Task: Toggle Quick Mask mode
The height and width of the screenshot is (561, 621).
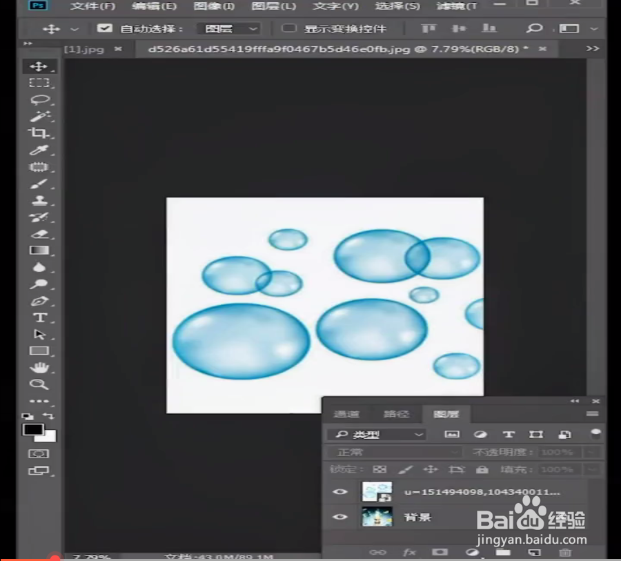Action: click(39, 453)
